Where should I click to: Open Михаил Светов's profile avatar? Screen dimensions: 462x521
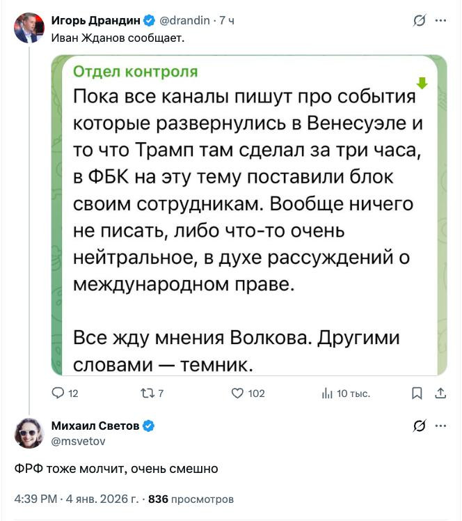[29, 433]
